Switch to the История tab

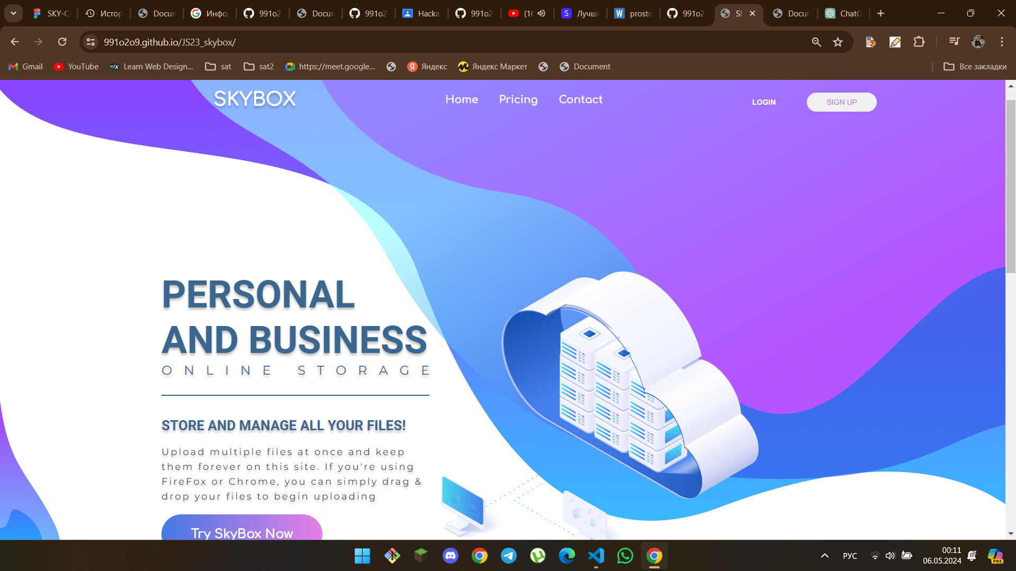click(x=104, y=13)
